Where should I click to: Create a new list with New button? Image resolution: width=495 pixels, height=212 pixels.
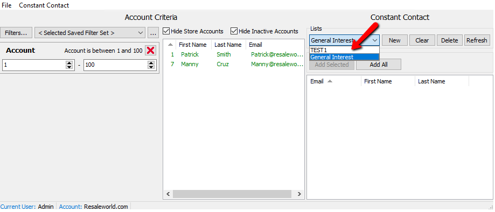[395, 40]
